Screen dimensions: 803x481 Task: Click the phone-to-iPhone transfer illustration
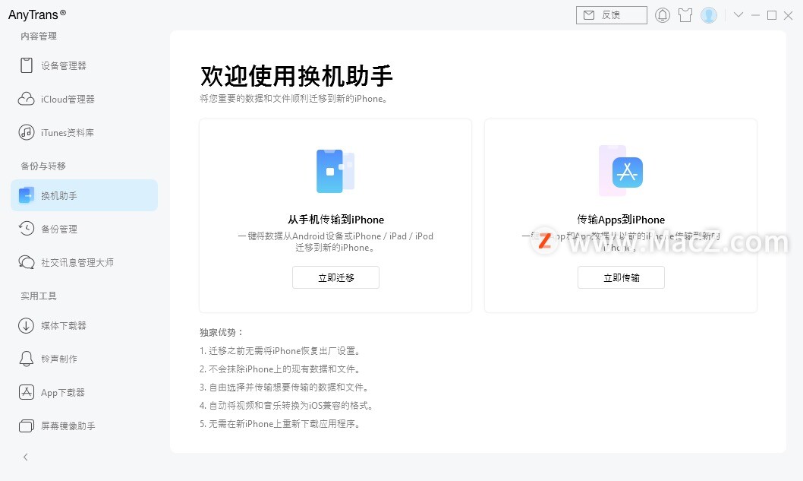335,171
